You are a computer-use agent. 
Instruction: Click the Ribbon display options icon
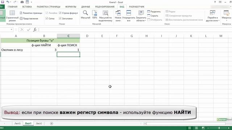[220, 2]
